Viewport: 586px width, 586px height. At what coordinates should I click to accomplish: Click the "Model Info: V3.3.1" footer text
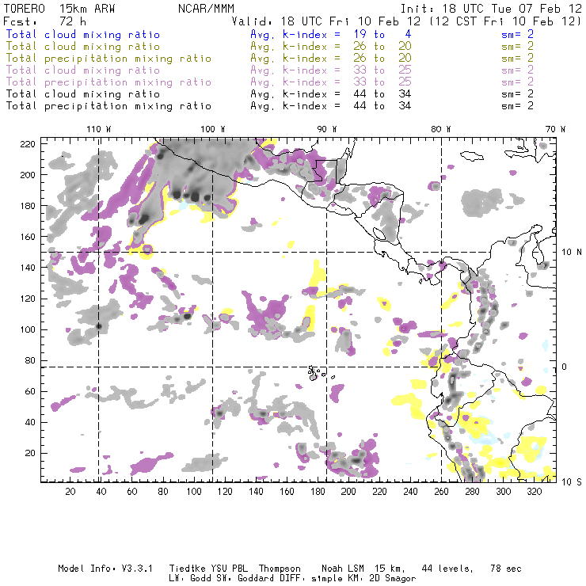pyautogui.click(x=105, y=569)
